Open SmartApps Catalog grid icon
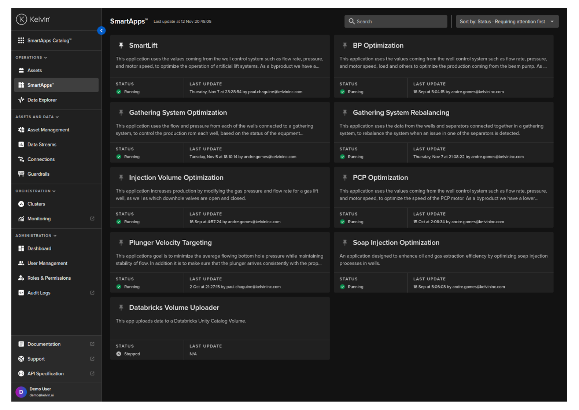Image resolution: width=579 pixels, height=410 pixels. (21, 41)
